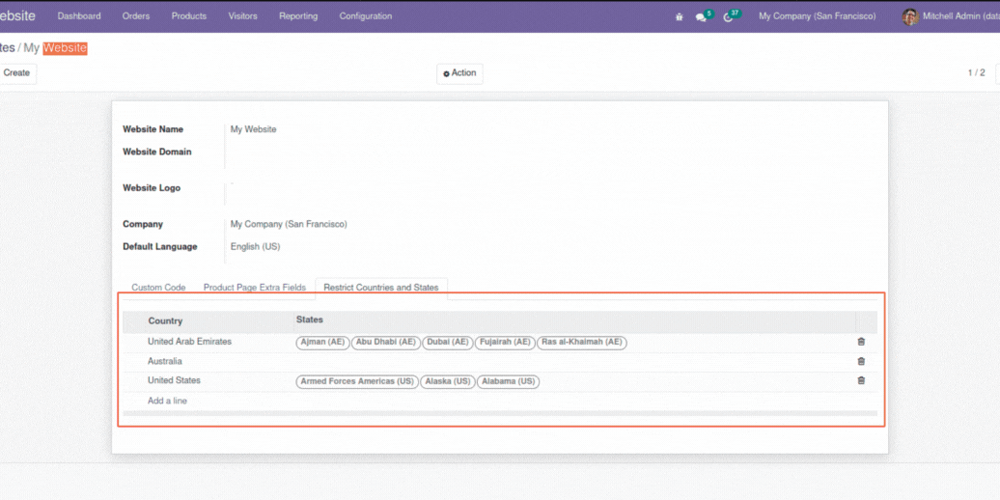Click the Abu Dhabi (AE) state tag
This screenshot has width=1000, height=500.
(386, 343)
